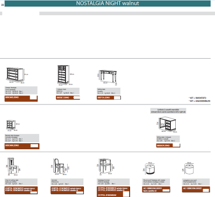Click the tall 7-drawer chest drawing
This screenshot has width=215, height=197.
pyautogui.click(x=65, y=75)
